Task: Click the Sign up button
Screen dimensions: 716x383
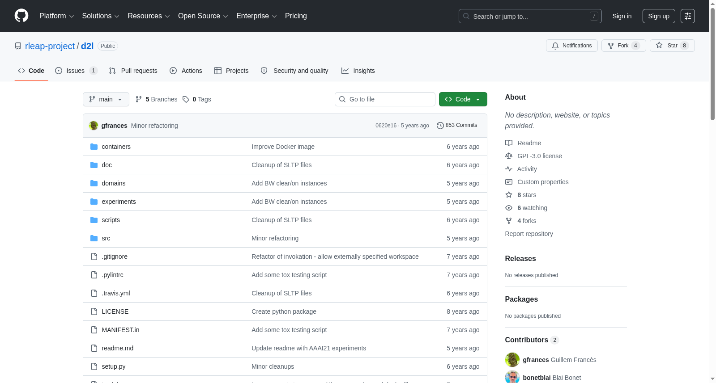Action: click(659, 16)
